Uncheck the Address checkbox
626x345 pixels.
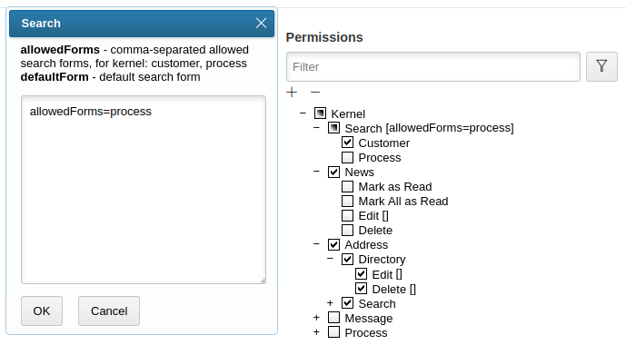point(333,244)
